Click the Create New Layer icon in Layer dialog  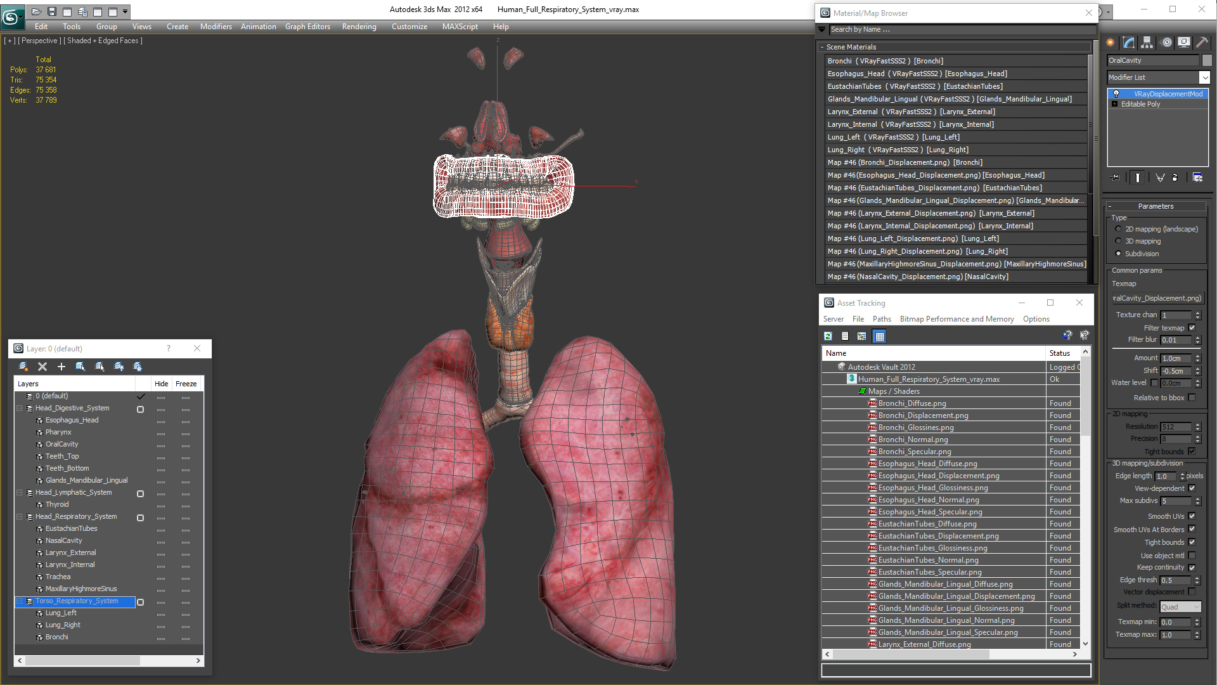[x=23, y=367]
